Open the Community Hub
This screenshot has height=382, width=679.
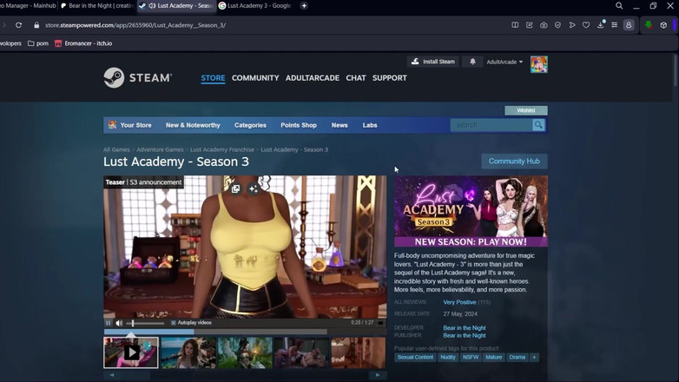pyautogui.click(x=514, y=161)
